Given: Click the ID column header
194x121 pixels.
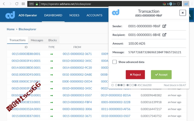Looking at the screenshot, I should [x=26, y=47].
